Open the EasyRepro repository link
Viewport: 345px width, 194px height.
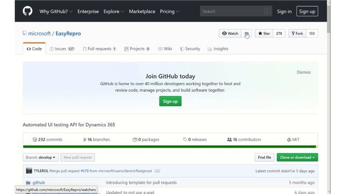[x=68, y=33]
